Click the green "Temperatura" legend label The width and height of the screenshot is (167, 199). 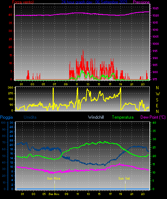123,117
